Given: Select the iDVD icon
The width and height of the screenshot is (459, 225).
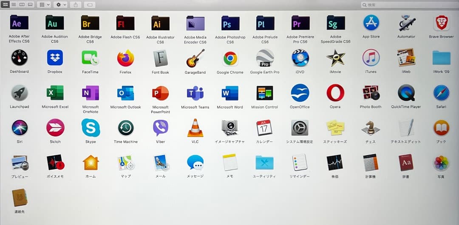Looking at the screenshot, I should pyautogui.click(x=300, y=58).
